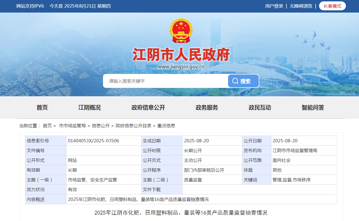Screen dimensions: 359x221
Task: Click 管理,监督,市场秩序 keywords cell
Action: click(x=304, y=180)
